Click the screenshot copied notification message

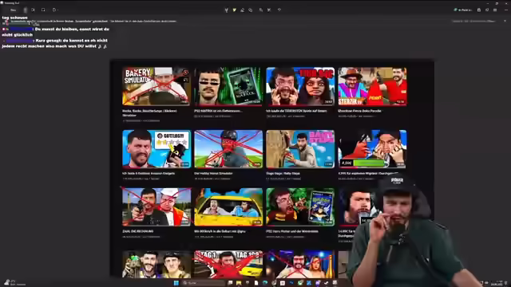point(93,22)
